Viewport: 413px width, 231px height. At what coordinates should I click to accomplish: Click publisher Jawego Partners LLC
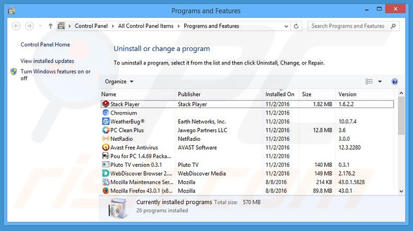[x=202, y=130]
